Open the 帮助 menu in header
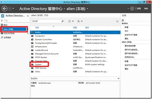Viewport: 152px width, 99px height. [x=146, y=9]
